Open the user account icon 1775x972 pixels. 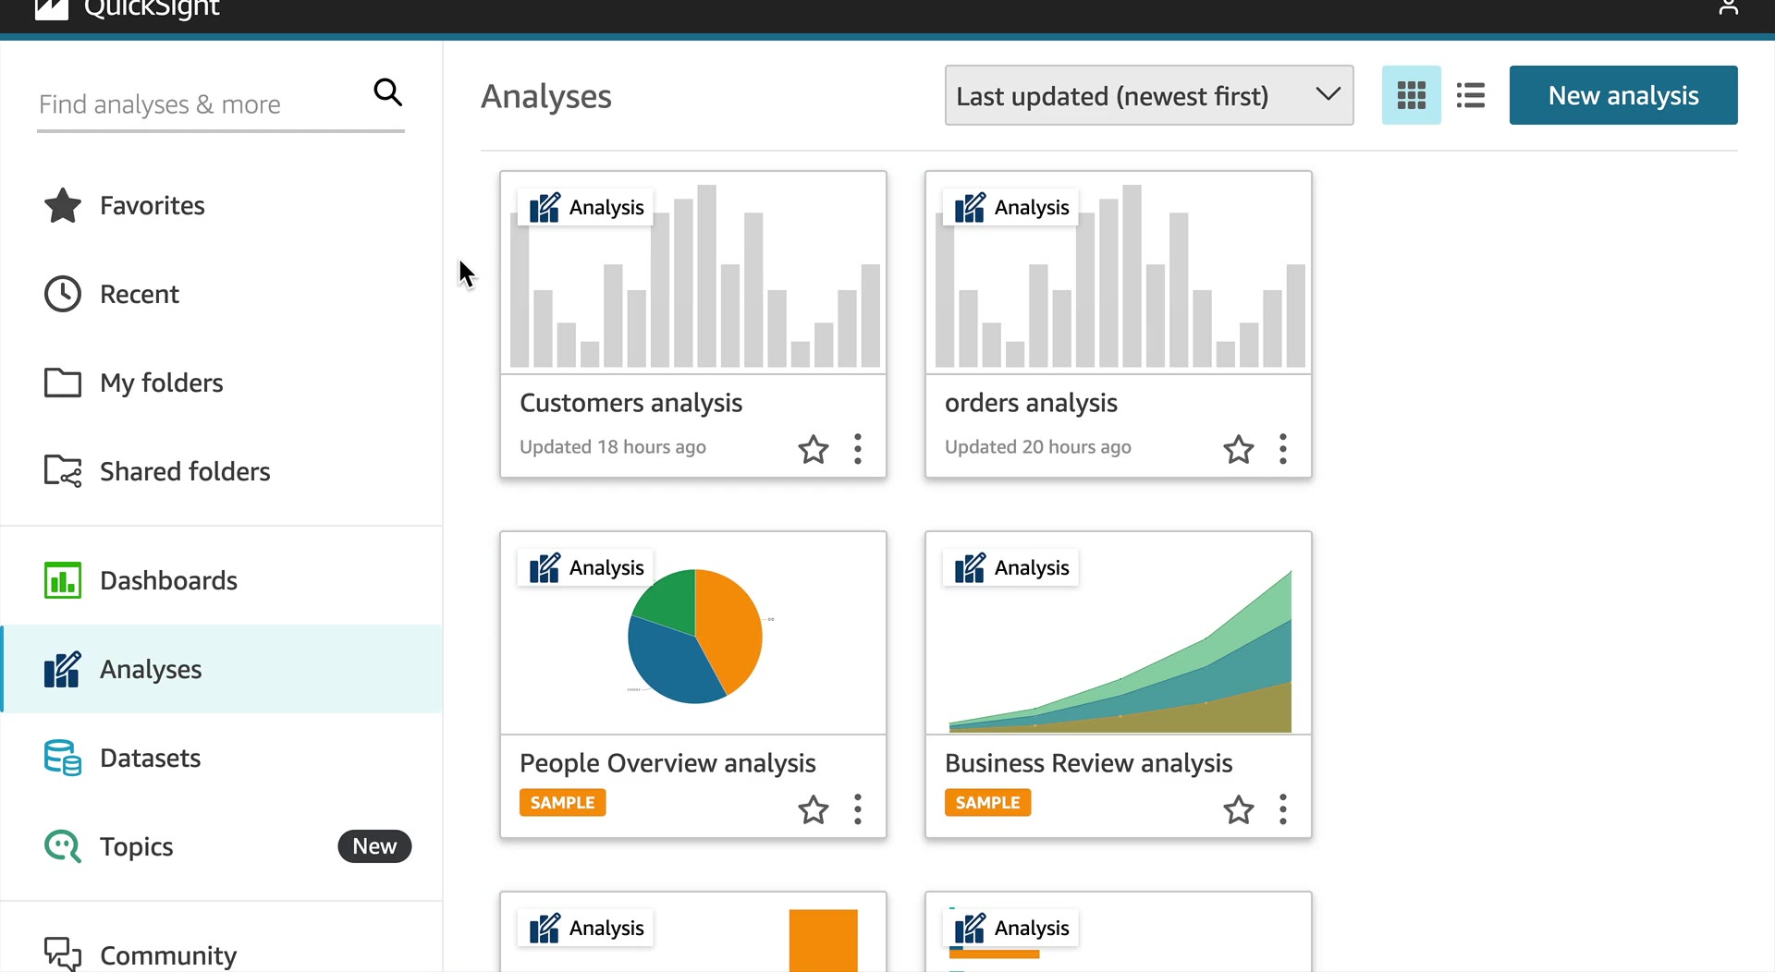pyautogui.click(x=1728, y=9)
